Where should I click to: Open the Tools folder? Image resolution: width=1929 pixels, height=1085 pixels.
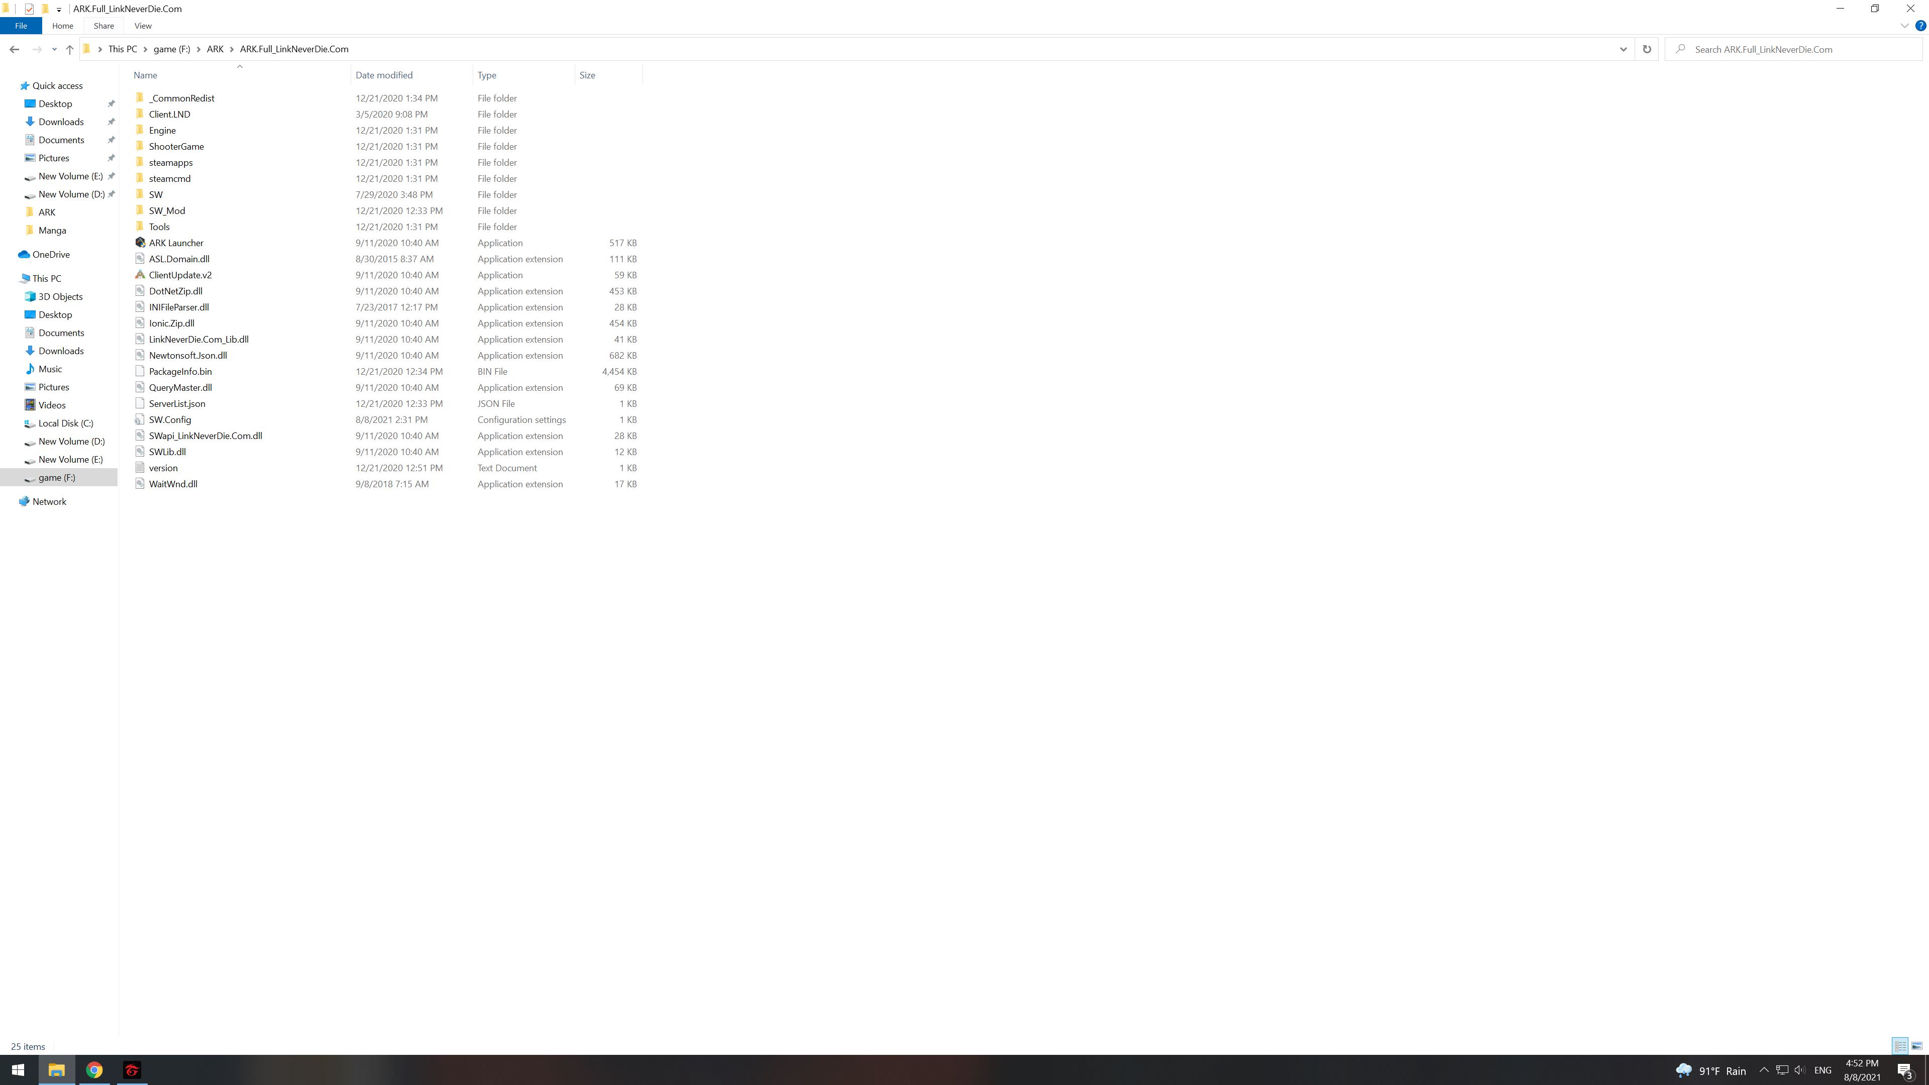pyautogui.click(x=159, y=227)
